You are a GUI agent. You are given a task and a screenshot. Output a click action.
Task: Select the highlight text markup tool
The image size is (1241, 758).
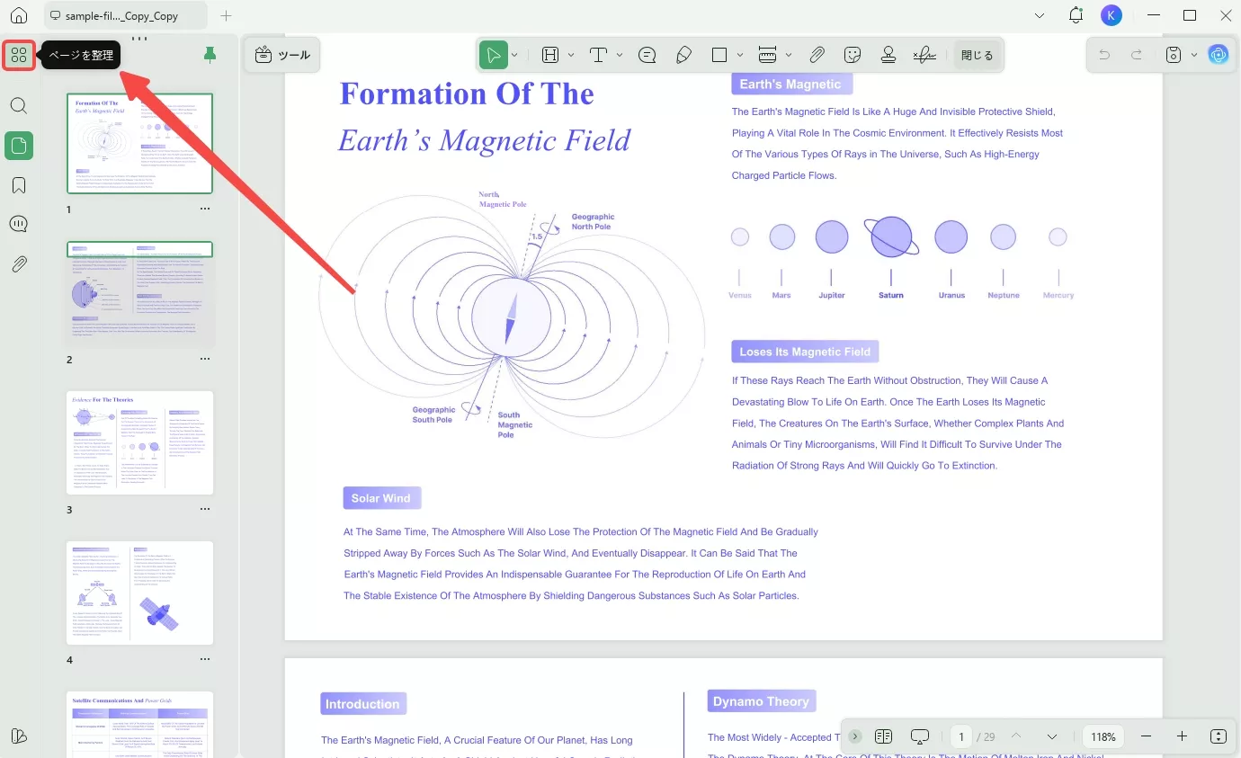(x=551, y=55)
